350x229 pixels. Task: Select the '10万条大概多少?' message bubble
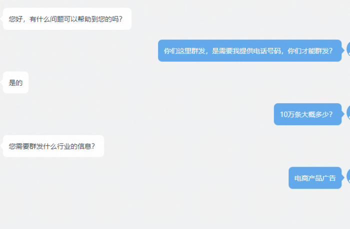point(308,114)
